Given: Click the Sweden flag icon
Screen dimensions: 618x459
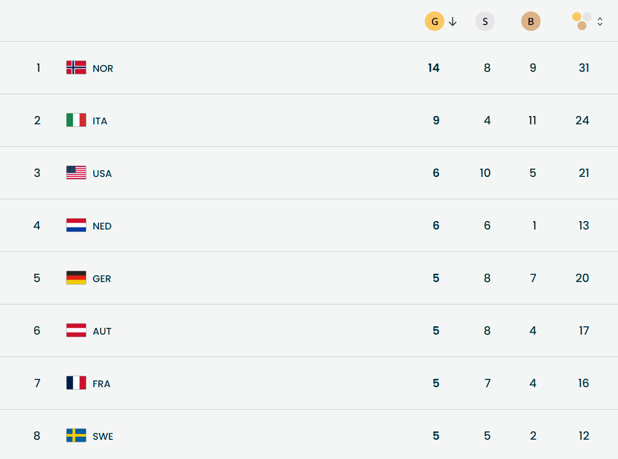Looking at the screenshot, I should [76, 436].
